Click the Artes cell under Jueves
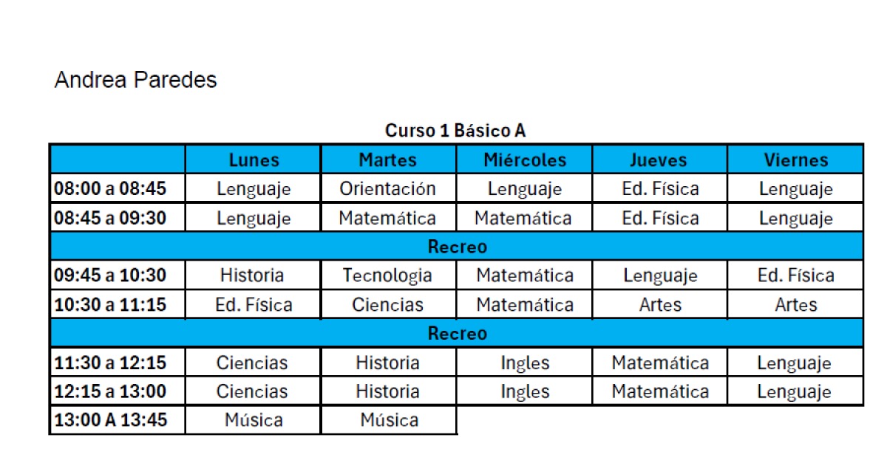 [659, 304]
